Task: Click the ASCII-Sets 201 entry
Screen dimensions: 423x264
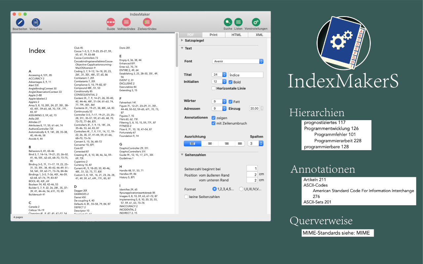Action: [x=317, y=202]
